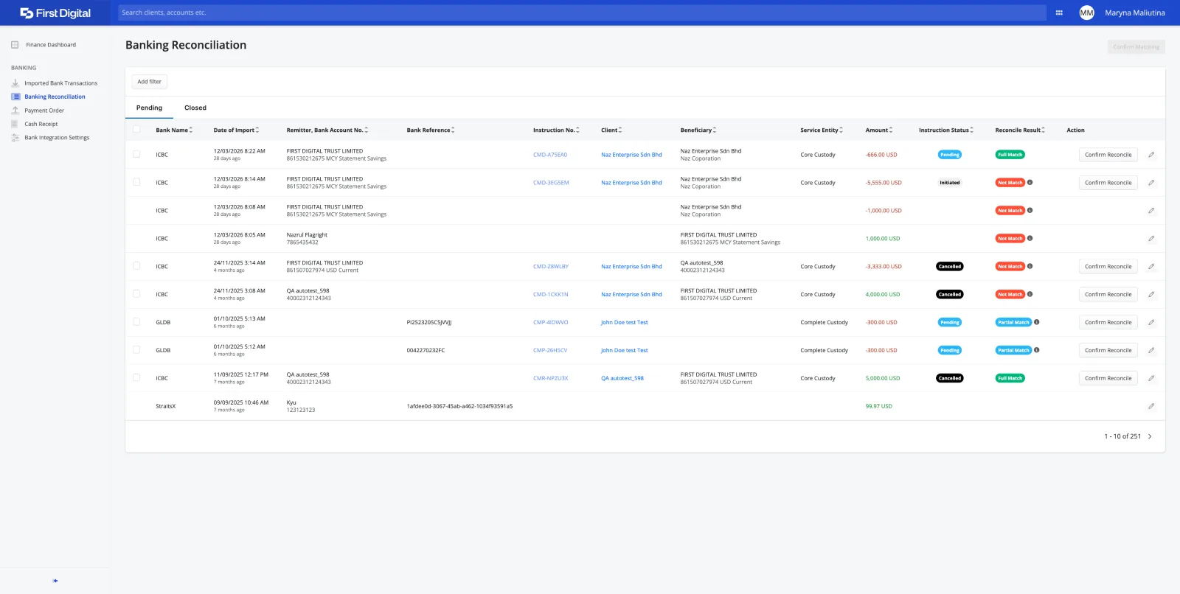Open client link QA autotest_598
Viewport: 1180px width, 594px height.
[622, 378]
